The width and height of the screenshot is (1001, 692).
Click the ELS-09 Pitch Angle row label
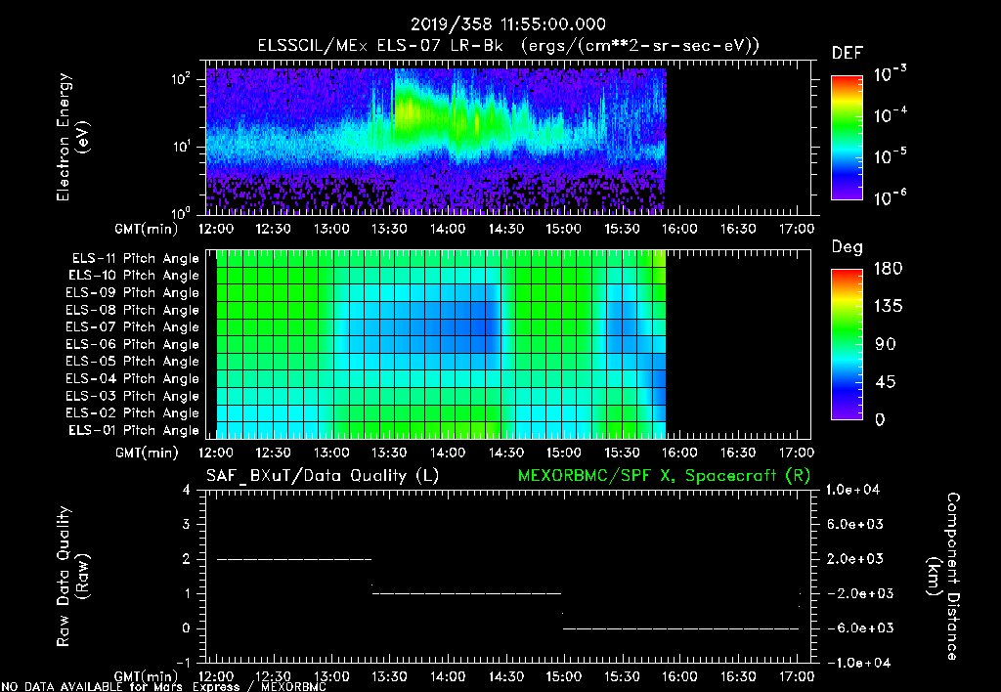pos(133,293)
